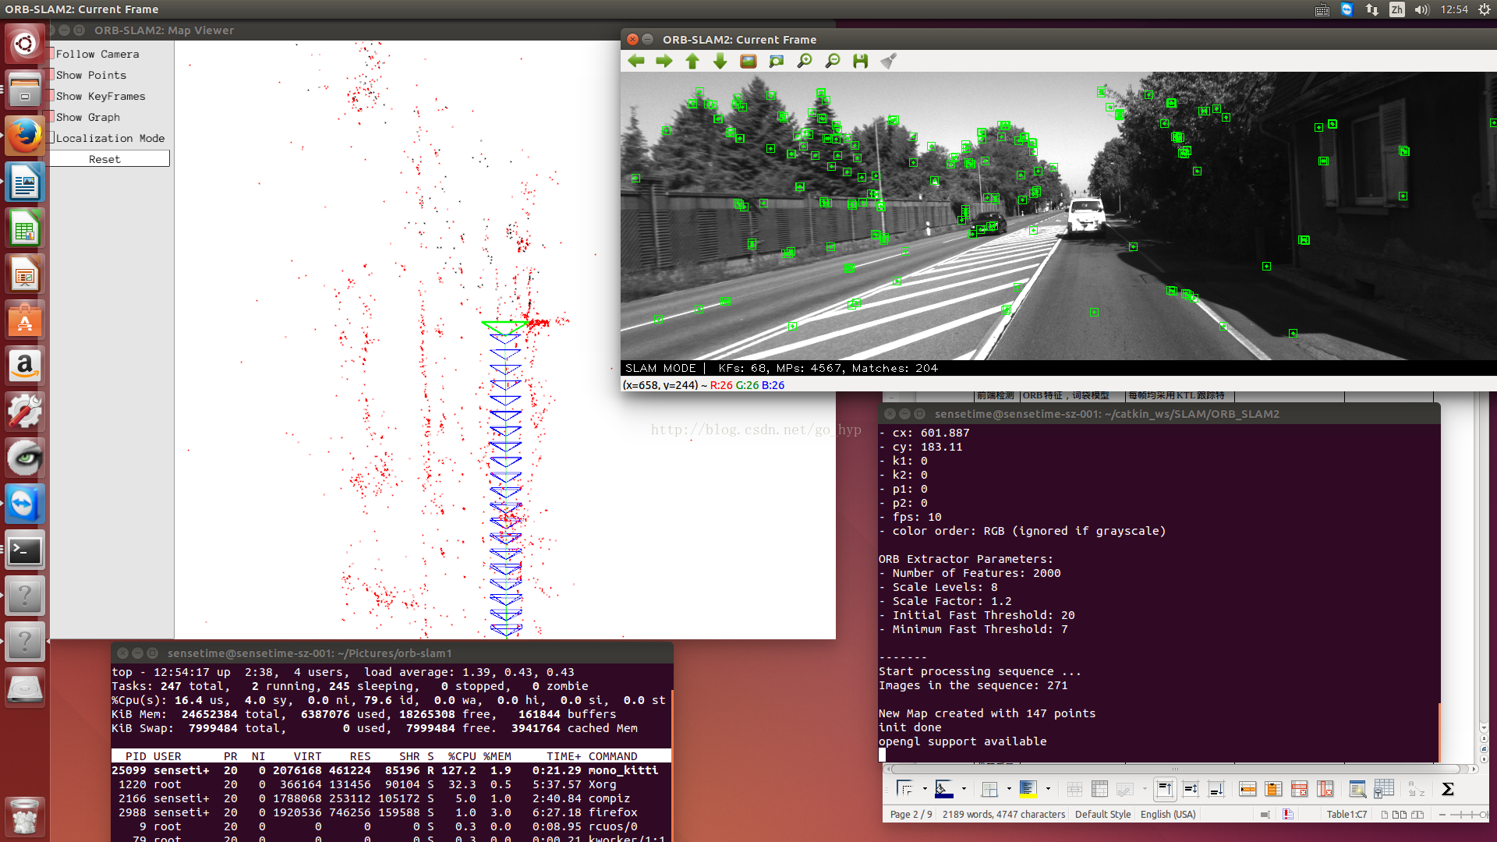Image resolution: width=1497 pixels, height=842 pixels.
Task: Center cell content vertically in Writer
Action: click(1191, 789)
